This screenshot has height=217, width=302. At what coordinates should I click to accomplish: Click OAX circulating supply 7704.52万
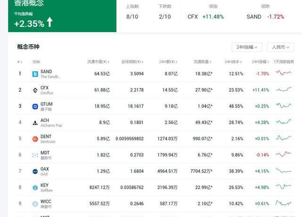coord(201,171)
